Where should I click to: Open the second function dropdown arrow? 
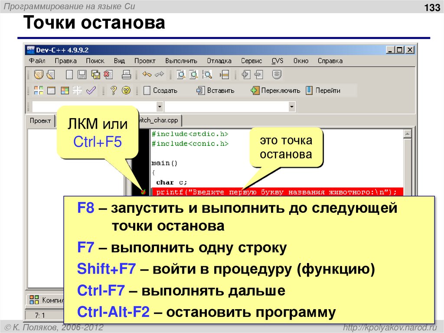pos(292,107)
